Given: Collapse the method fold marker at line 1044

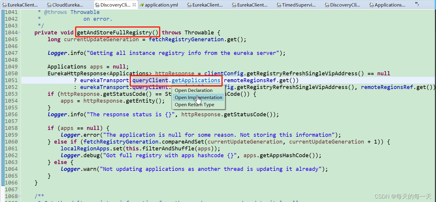Looking at the screenshot, I should [19, 32].
